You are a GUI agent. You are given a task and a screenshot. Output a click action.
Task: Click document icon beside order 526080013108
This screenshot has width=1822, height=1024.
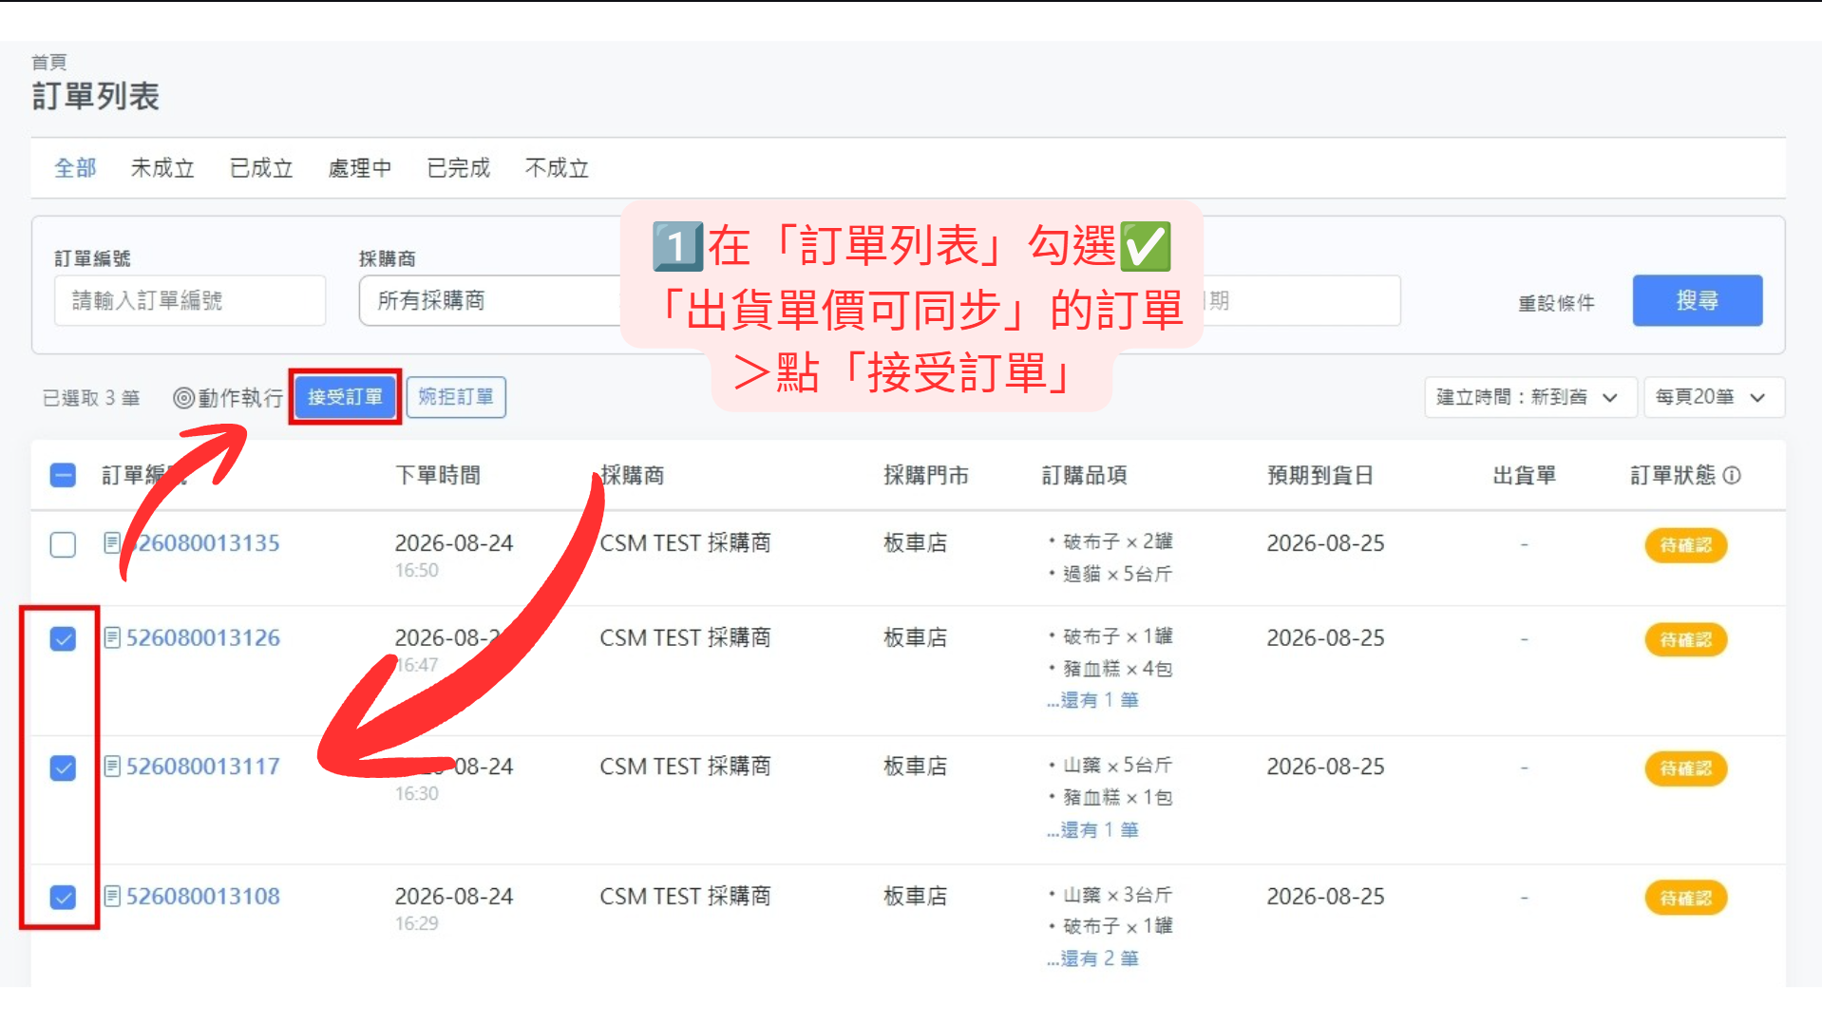(x=112, y=896)
